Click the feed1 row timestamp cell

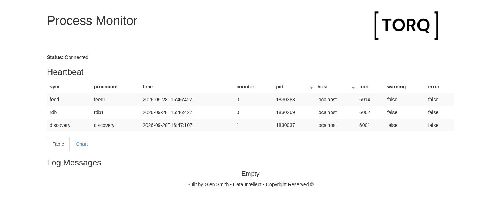[168, 100]
